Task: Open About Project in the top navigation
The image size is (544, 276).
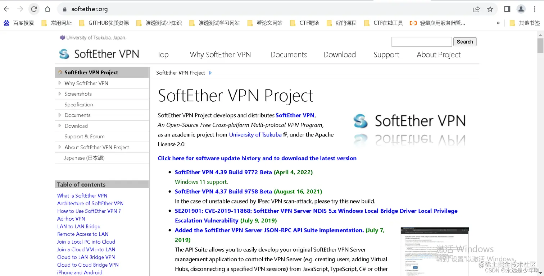Action: pyautogui.click(x=439, y=55)
